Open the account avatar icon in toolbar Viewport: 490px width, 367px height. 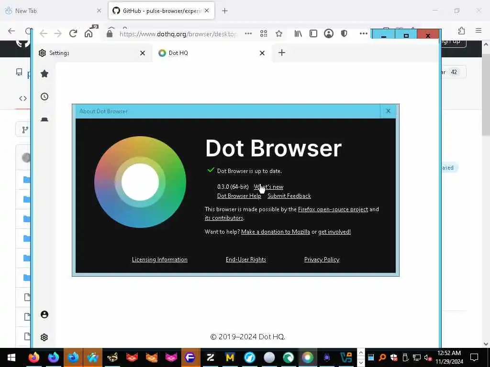tap(328, 33)
